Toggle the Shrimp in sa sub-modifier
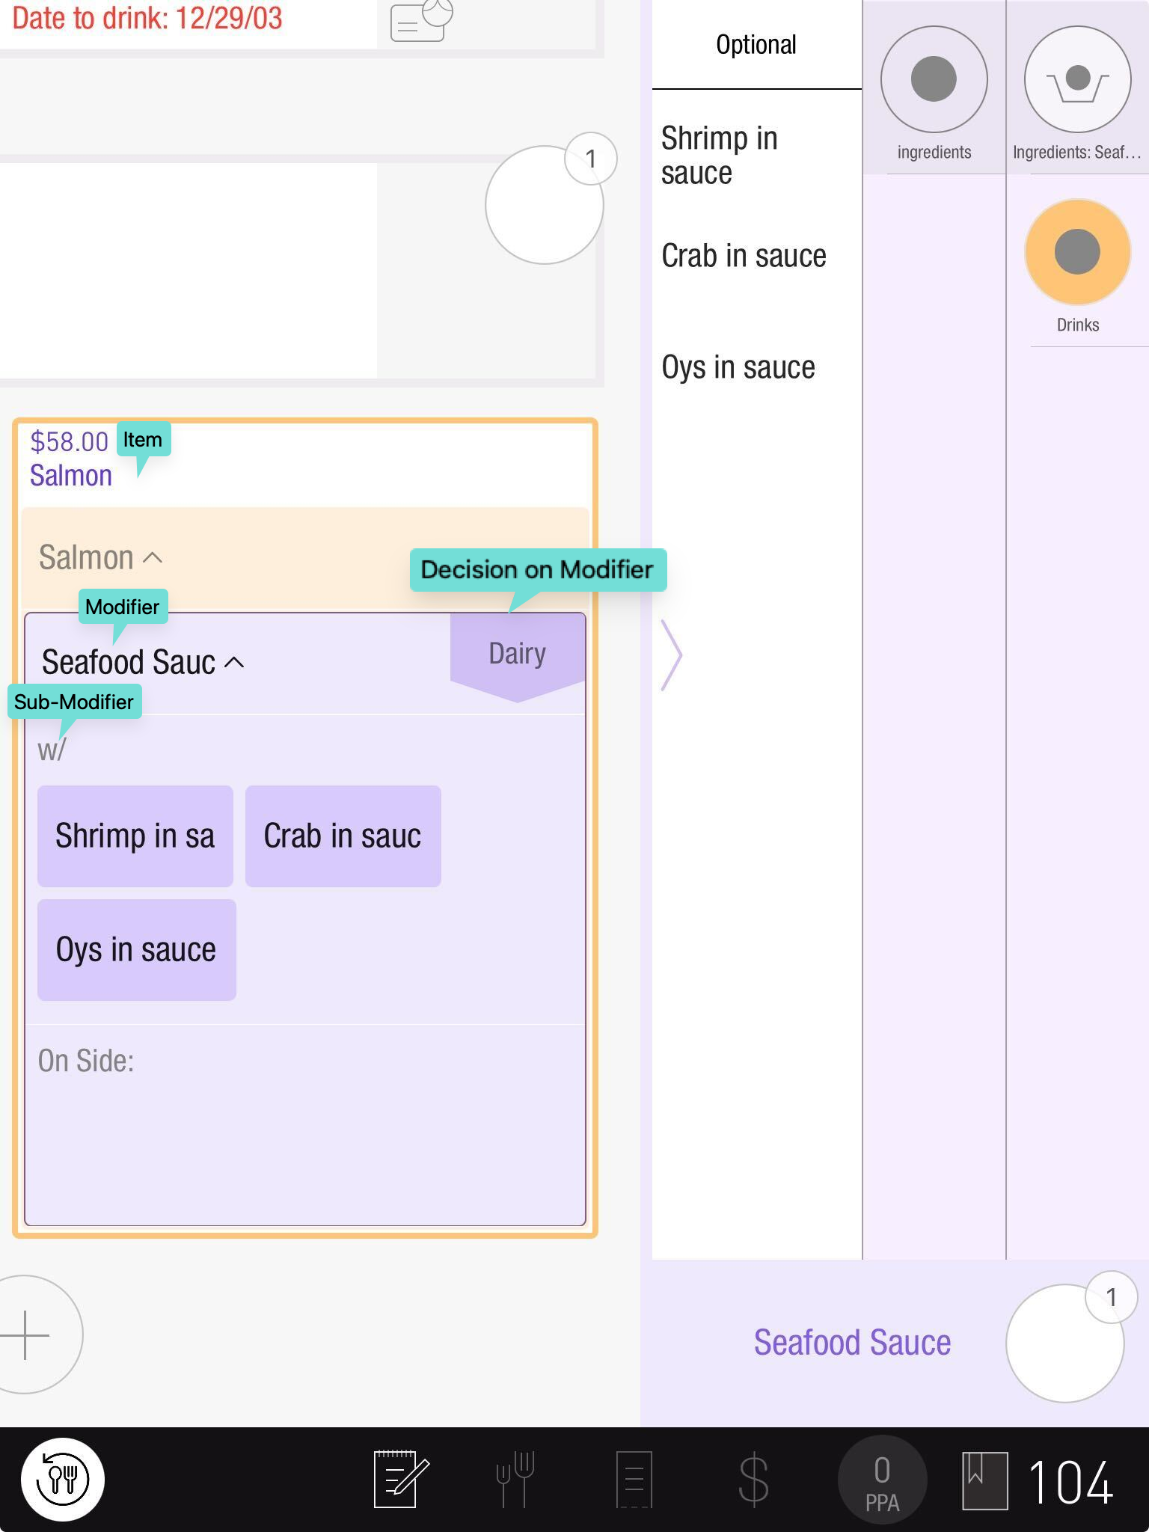Viewport: 1149px width, 1532px height. point(135,836)
